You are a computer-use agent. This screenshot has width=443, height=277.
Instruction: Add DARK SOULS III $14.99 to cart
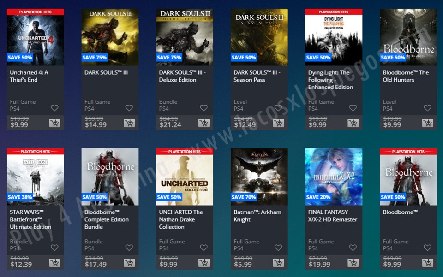129,123
